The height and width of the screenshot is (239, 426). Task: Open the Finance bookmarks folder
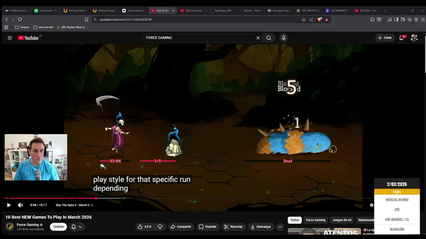tap(22, 27)
